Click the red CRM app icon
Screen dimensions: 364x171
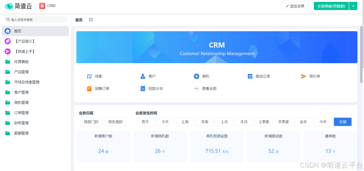(x=42, y=6)
